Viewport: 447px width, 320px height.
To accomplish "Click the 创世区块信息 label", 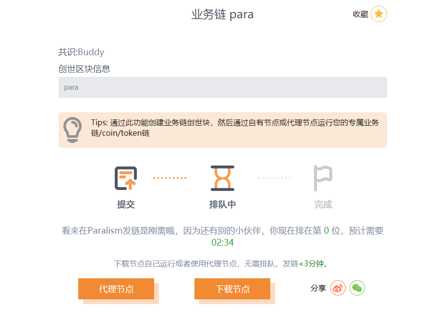I will click(x=85, y=69).
